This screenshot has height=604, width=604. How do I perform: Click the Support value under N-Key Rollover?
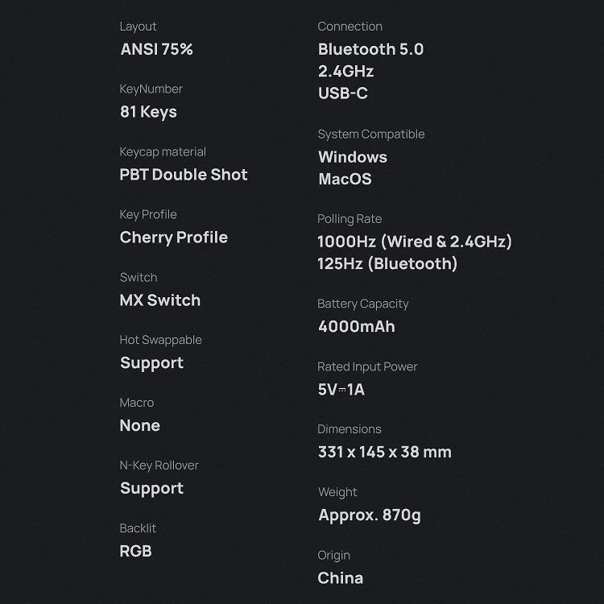coord(151,489)
